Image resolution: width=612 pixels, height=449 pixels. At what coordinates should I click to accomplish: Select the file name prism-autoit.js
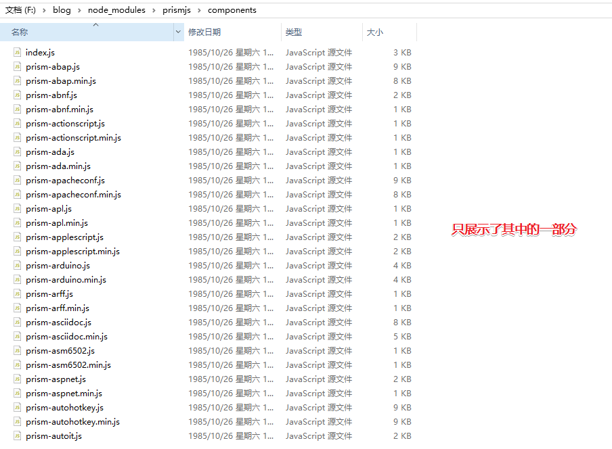[54, 436]
